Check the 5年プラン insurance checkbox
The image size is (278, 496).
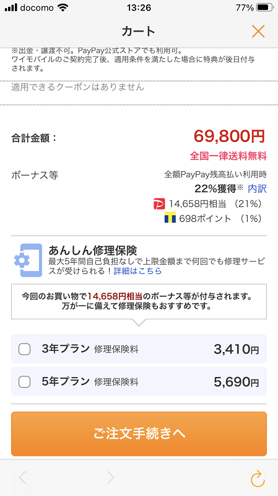[x=24, y=382]
